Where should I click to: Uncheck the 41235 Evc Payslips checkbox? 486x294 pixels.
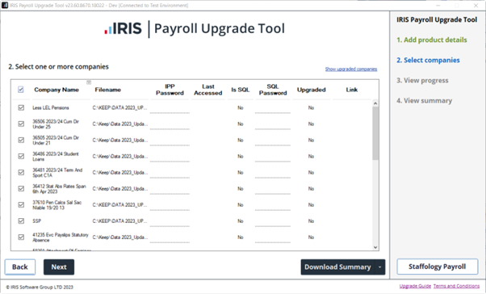[x=21, y=237]
